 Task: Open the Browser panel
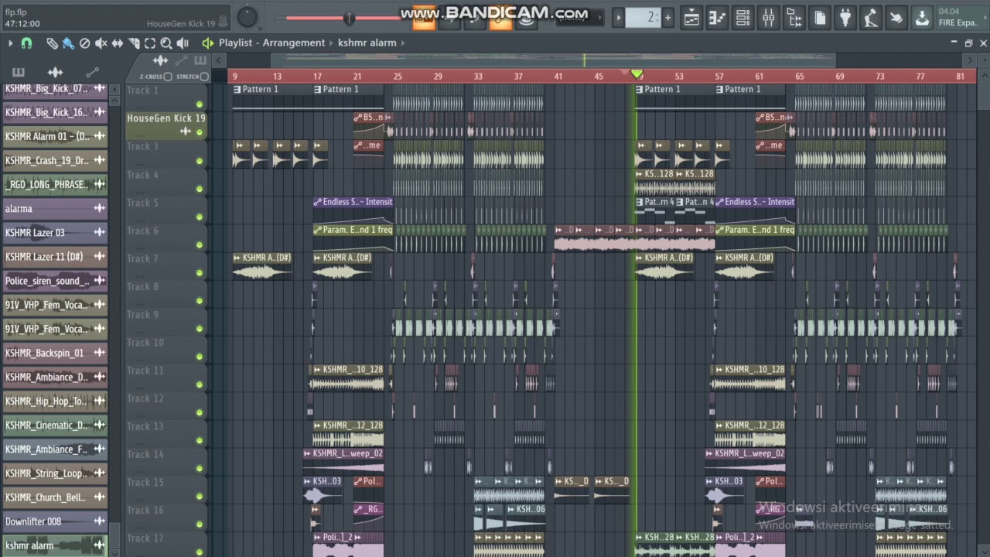click(x=794, y=17)
